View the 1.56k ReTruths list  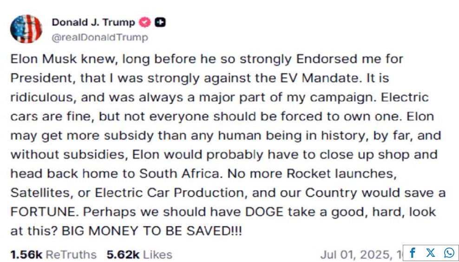(53, 255)
